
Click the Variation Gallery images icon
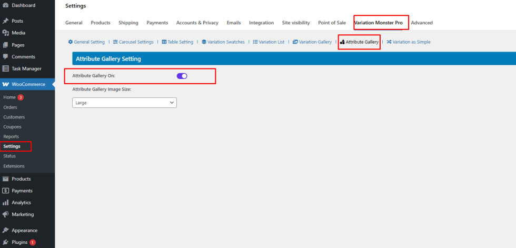click(295, 42)
